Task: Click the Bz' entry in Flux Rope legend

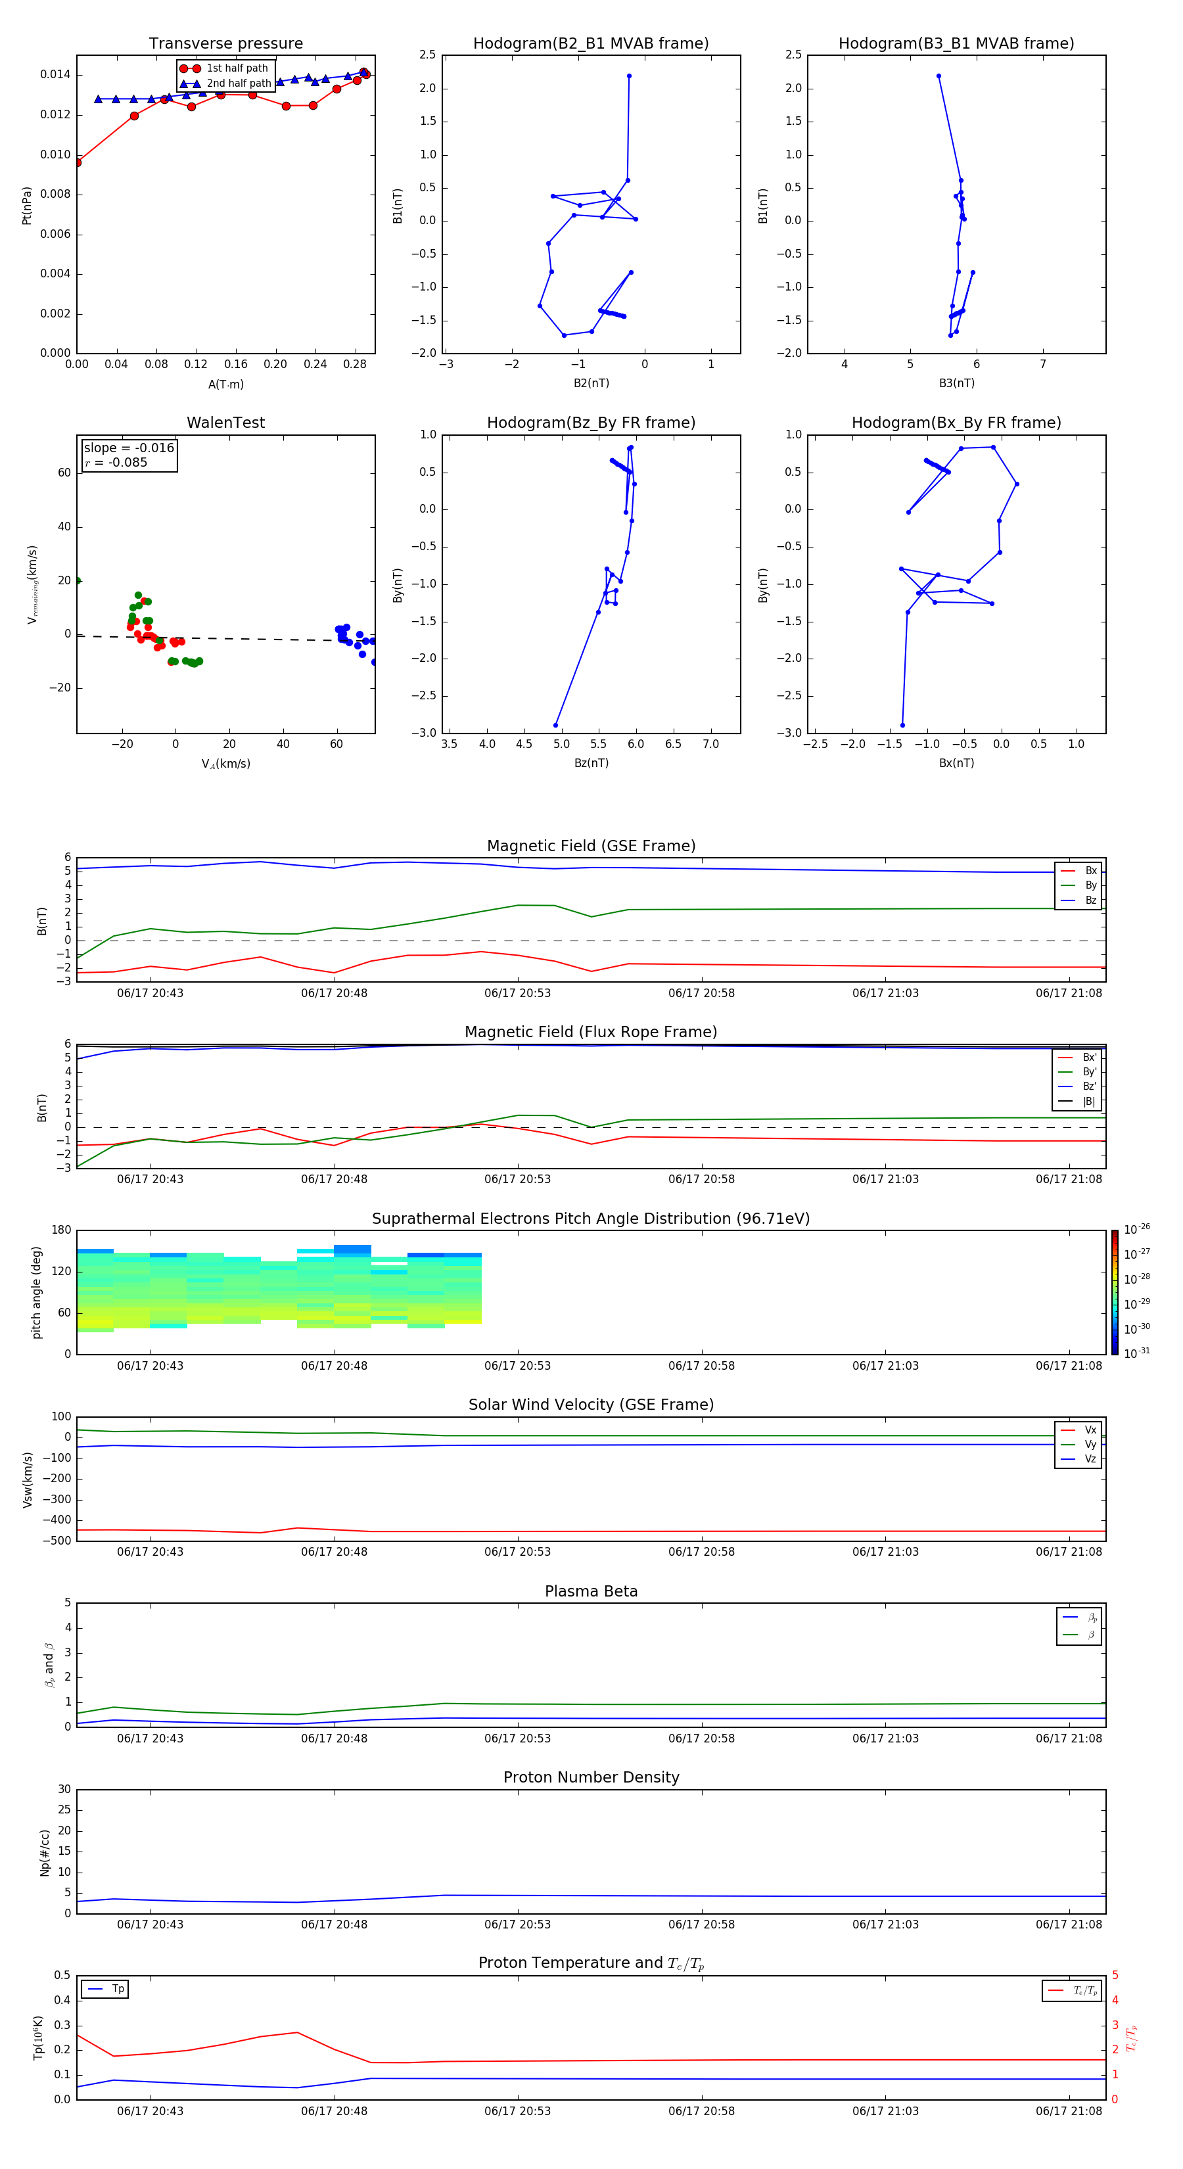Action: pos(1077,1086)
